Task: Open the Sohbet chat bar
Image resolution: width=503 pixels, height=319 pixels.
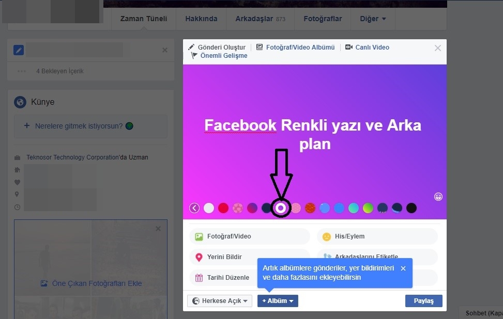Action: [x=481, y=313]
